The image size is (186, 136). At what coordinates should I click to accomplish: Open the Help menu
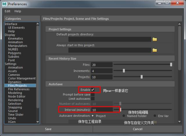(18, 11)
